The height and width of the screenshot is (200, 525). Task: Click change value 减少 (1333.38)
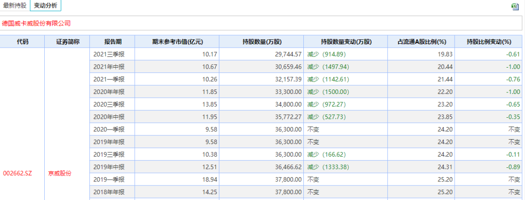tap(328, 167)
